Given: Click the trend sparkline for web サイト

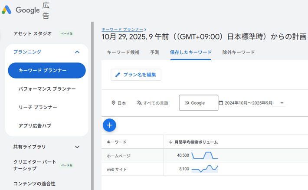Looking at the screenshot, I should coord(205,169).
